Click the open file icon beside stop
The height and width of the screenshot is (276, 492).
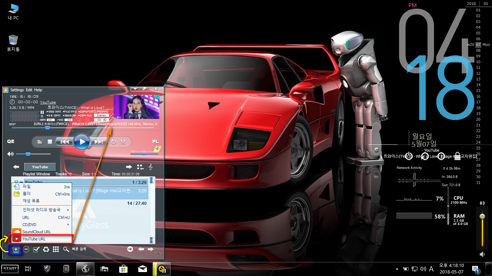(40, 142)
